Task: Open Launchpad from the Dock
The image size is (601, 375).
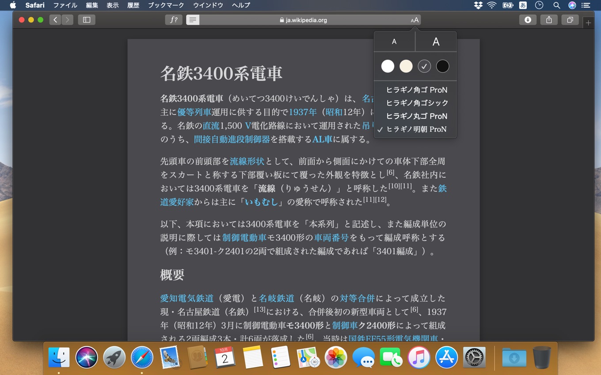Action: click(x=114, y=357)
